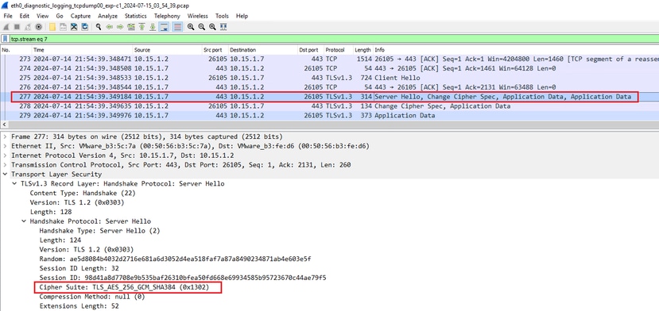Close the capture file

click(74, 27)
